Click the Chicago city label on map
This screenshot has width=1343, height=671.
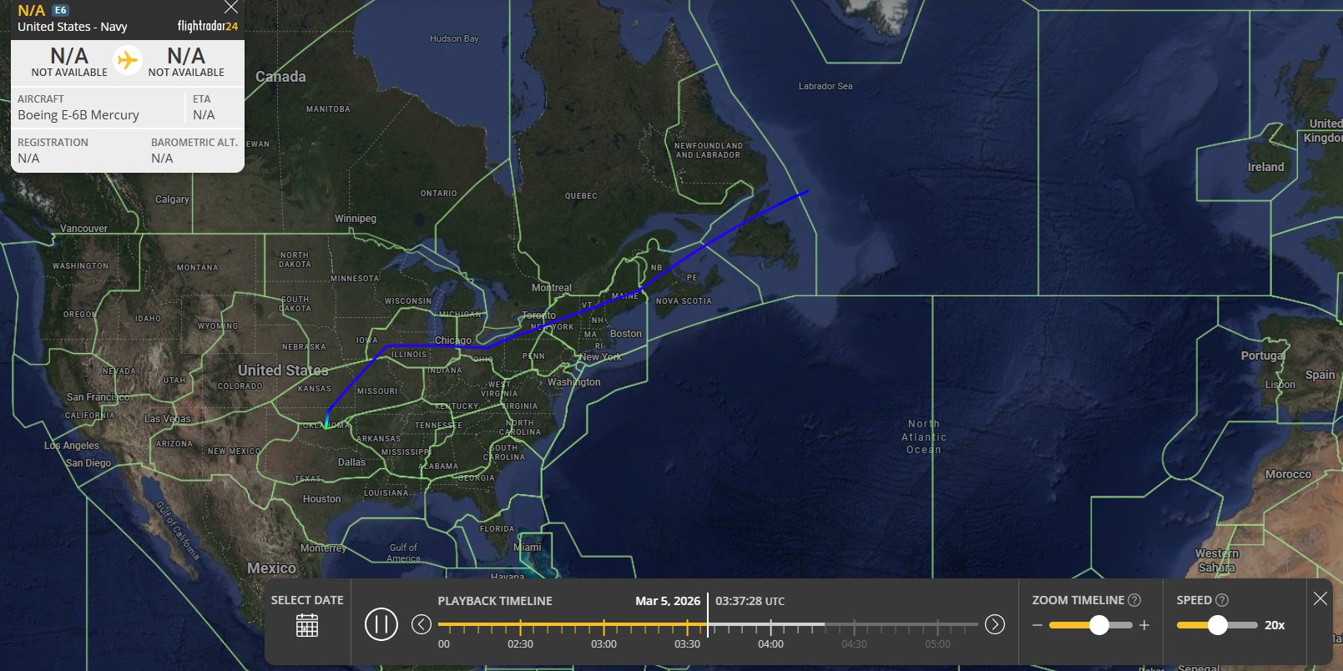tap(453, 341)
